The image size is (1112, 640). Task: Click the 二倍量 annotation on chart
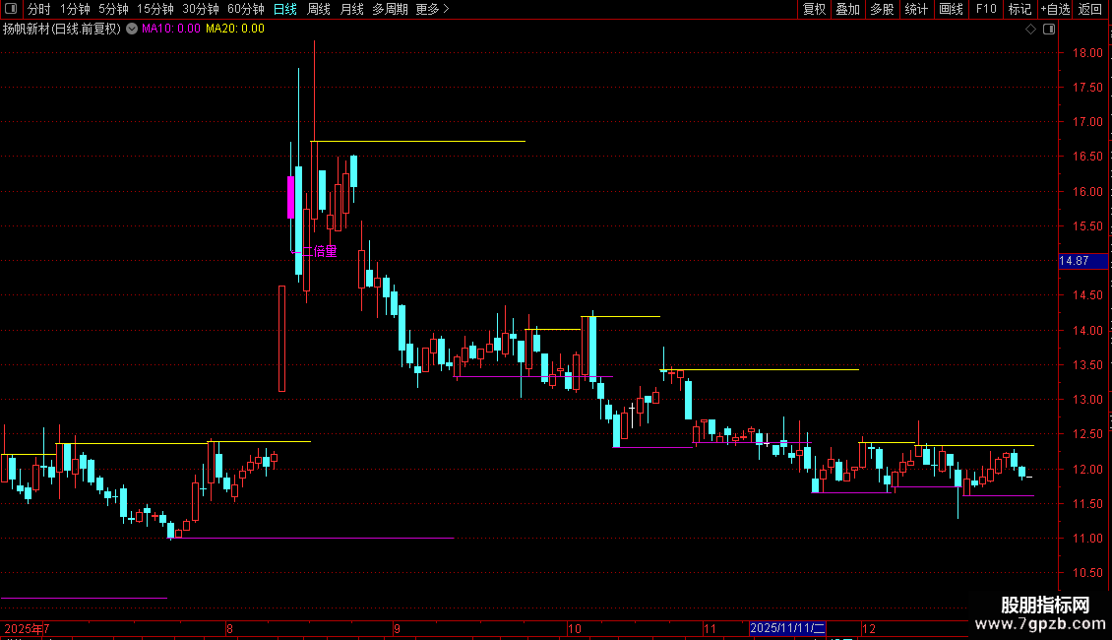[319, 251]
